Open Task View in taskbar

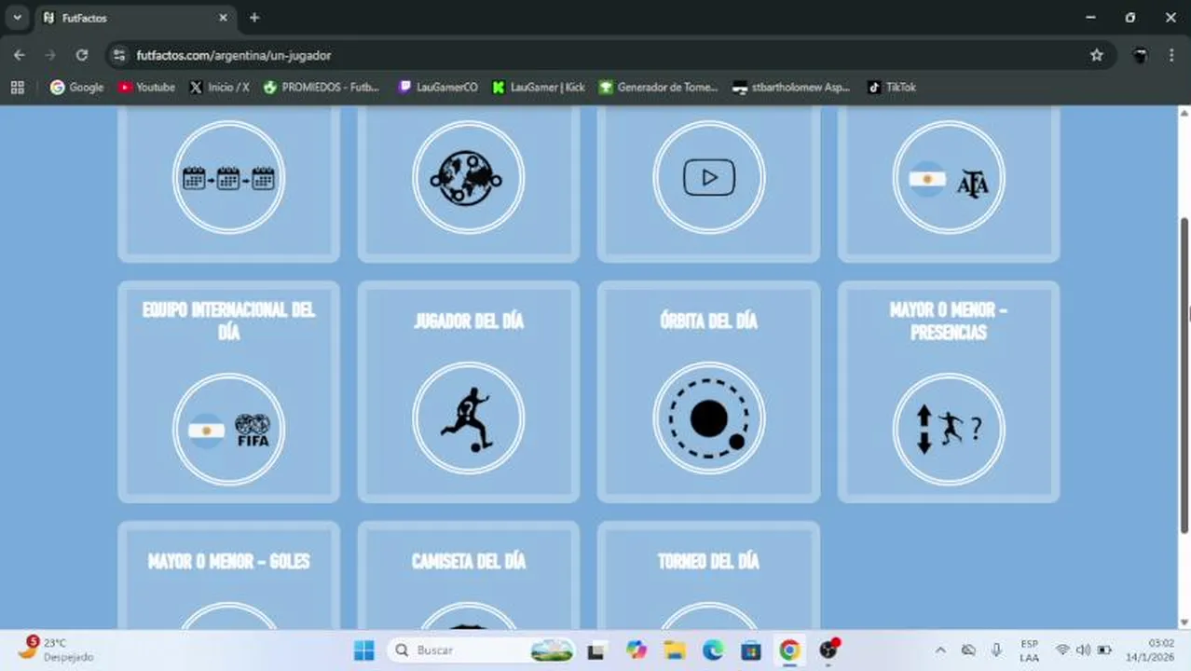click(x=595, y=650)
